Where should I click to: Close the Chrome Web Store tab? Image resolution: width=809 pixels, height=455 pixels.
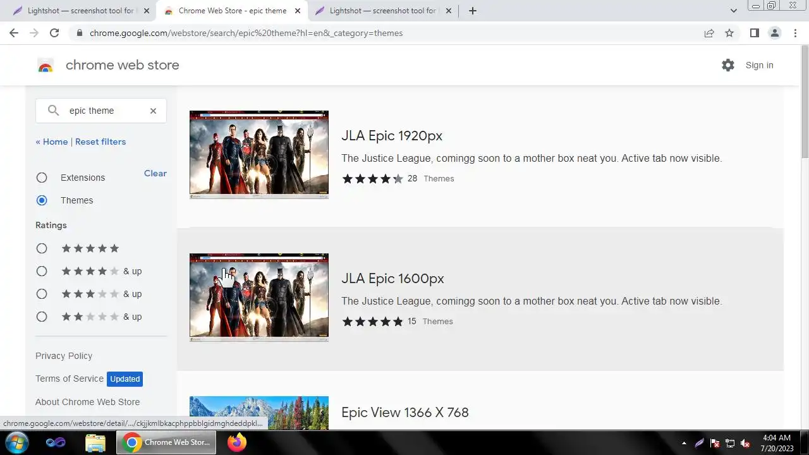tap(298, 11)
